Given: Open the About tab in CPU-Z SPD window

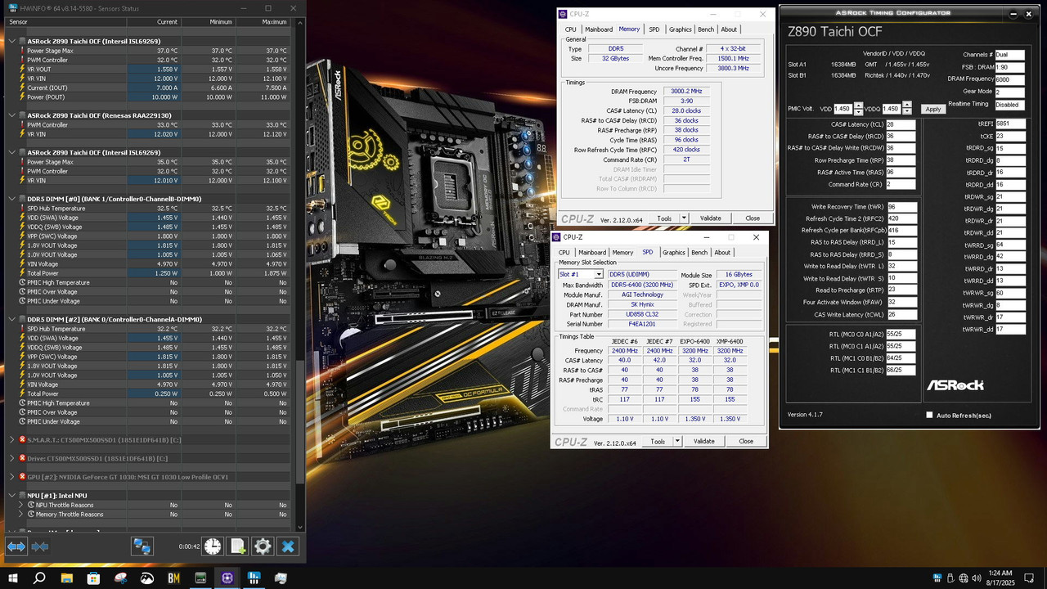Looking at the screenshot, I should click(722, 253).
